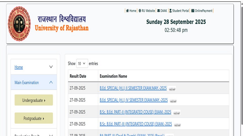
Task: Open the Home link in top navigation
Action: pos(133,11)
